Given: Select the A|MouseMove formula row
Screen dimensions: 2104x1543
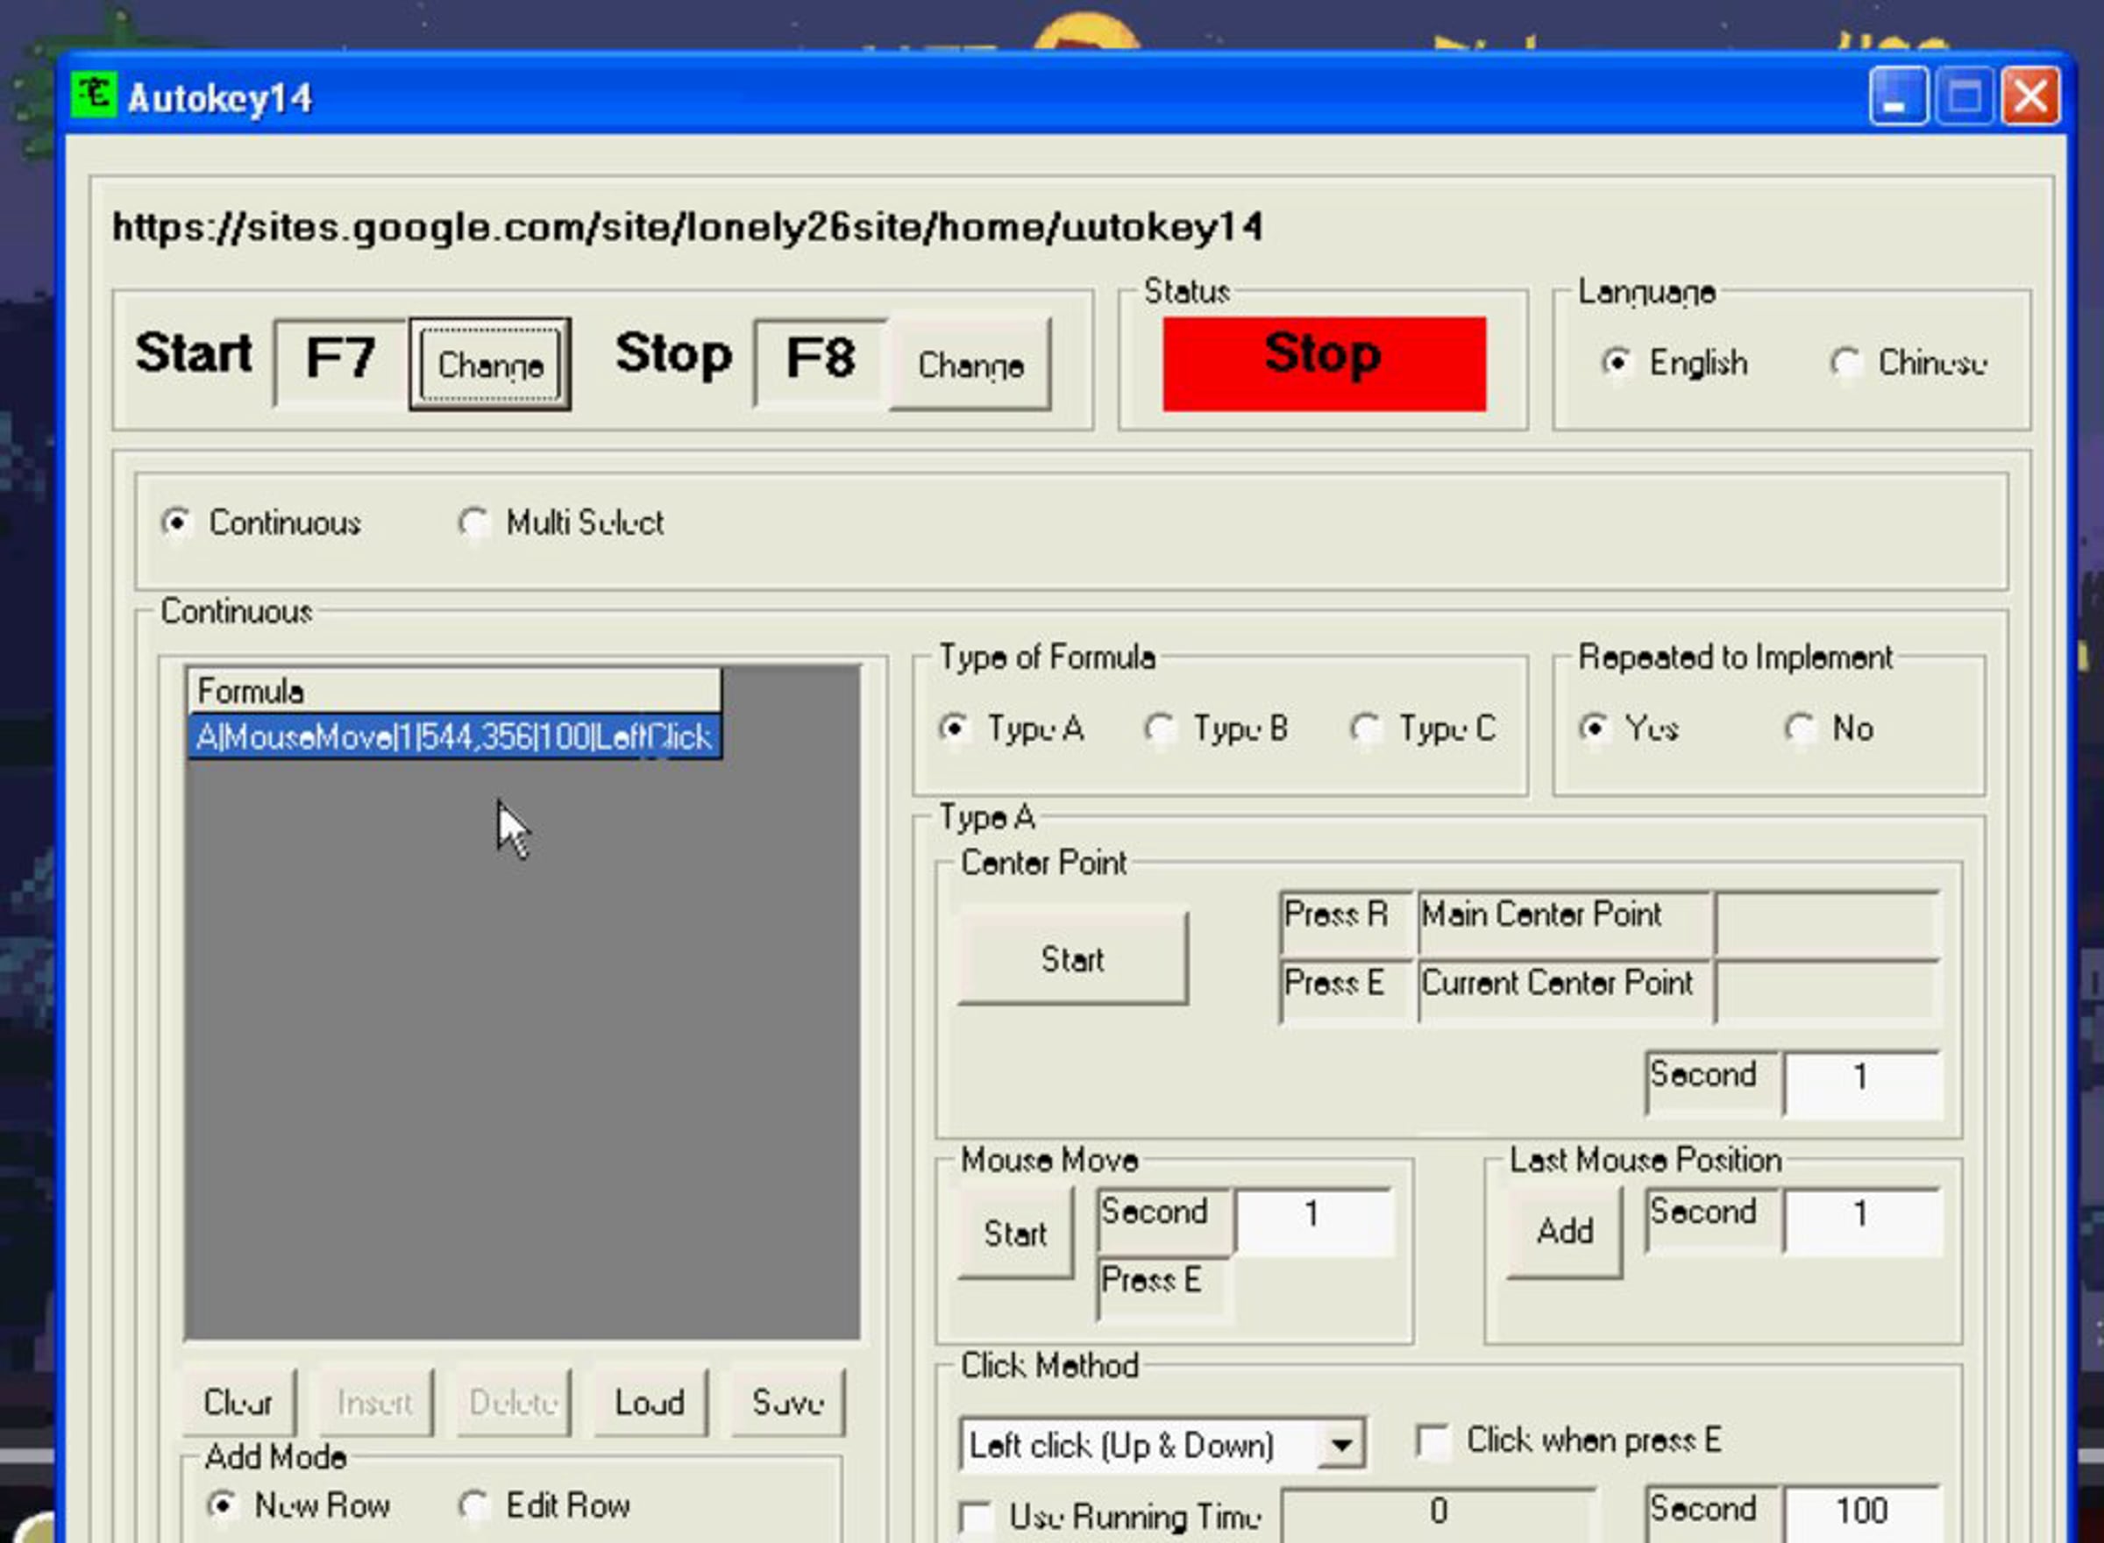Looking at the screenshot, I should (455, 738).
